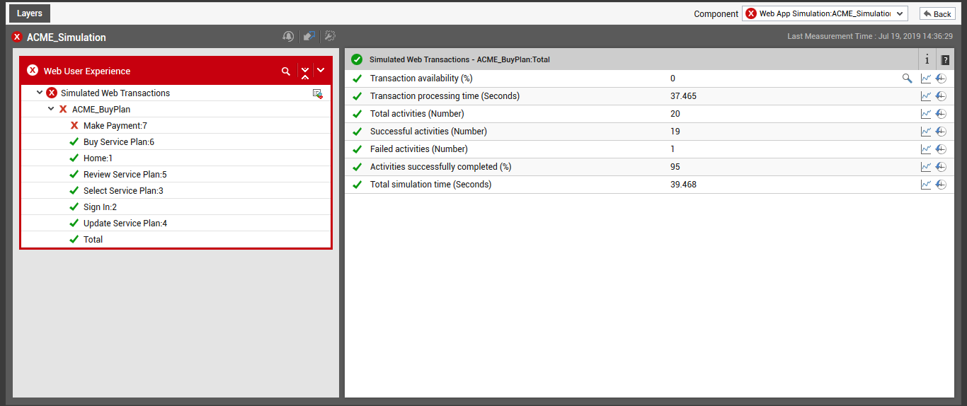This screenshot has width=967, height=406.
Task: Click the test details icon for Simulated Web Transactions
Action: coord(318,93)
